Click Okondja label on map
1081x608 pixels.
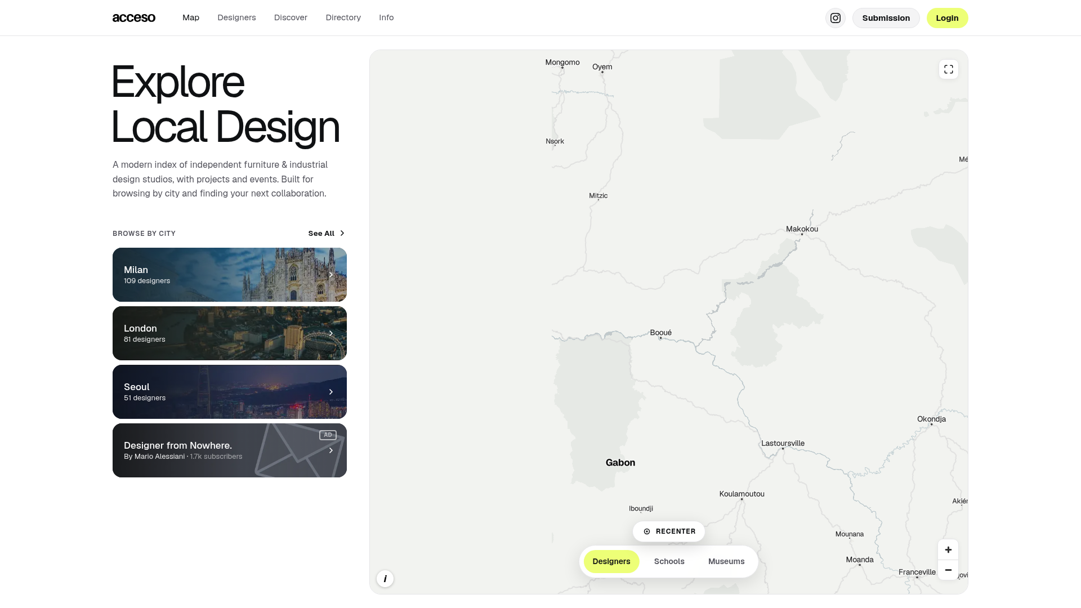932,419
